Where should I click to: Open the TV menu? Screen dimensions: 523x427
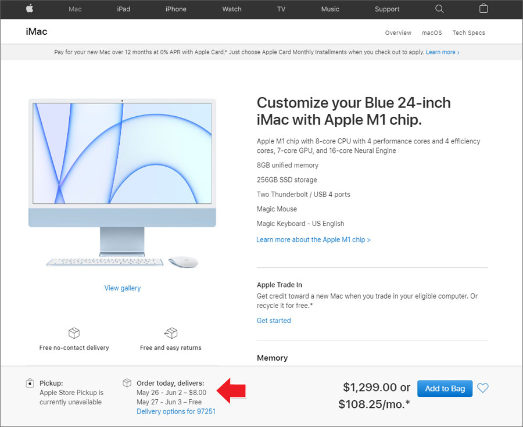(x=281, y=9)
